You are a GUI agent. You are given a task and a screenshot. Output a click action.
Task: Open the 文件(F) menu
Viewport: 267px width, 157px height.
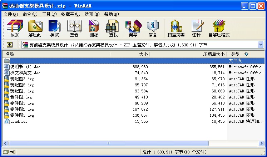coord(11,14)
